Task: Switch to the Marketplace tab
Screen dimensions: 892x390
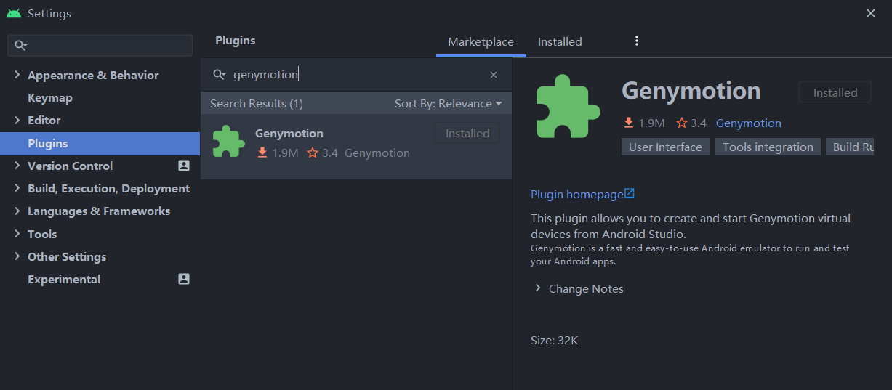Action: [x=481, y=42]
